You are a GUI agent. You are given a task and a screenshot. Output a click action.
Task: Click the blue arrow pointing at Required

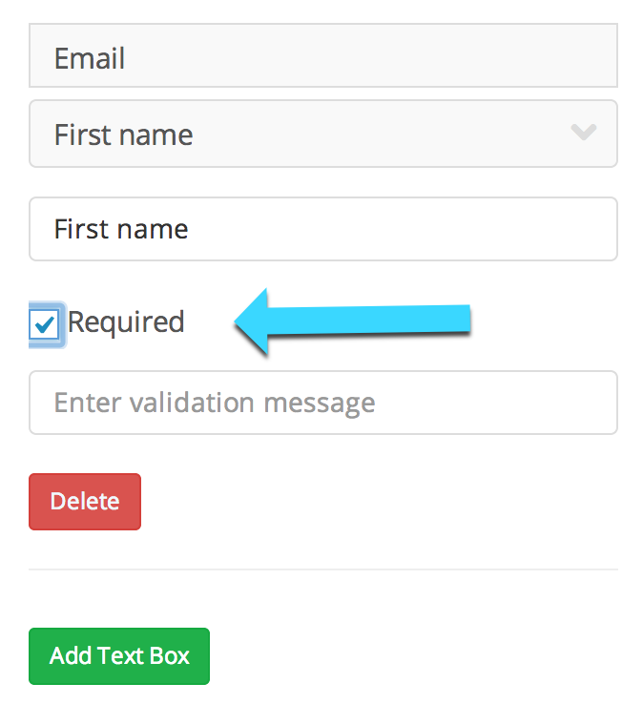tap(352, 321)
